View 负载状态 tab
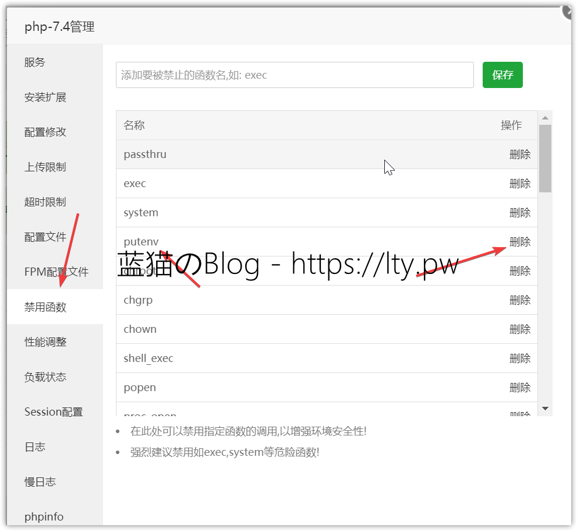Screen dimensions: 577x531 pos(45,377)
